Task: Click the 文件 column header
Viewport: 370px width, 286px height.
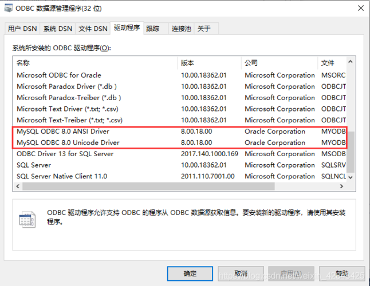Action: click(332, 63)
